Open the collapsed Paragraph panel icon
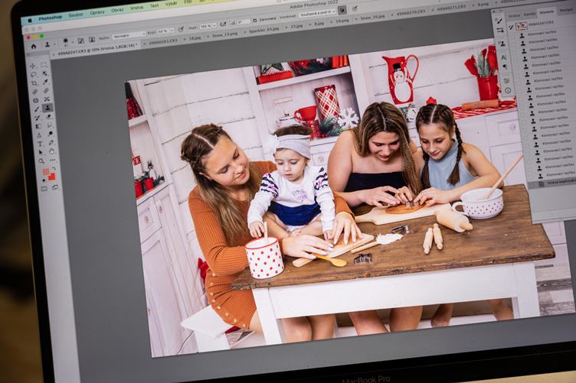Viewport: 576px width, 383px height. 505,67
